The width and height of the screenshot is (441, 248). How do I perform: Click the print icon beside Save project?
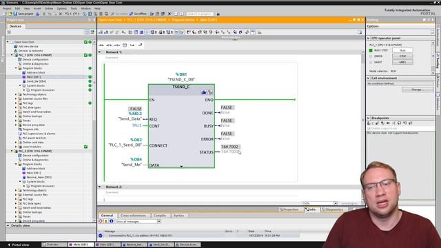(37, 14)
